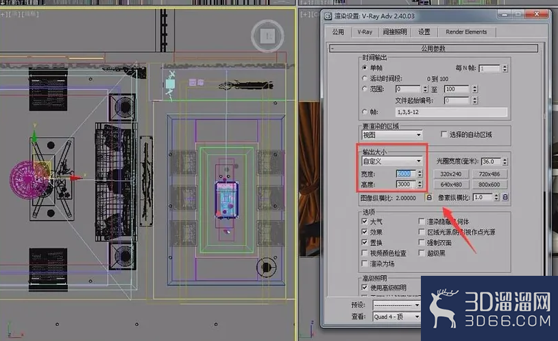The height and width of the screenshot is (341, 558).
Task: Click the 3ds Max icon in render dialog title
Action: [328, 16]
